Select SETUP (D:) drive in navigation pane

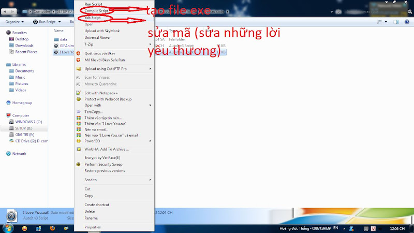pyautogui.click(x=24, y=128)
